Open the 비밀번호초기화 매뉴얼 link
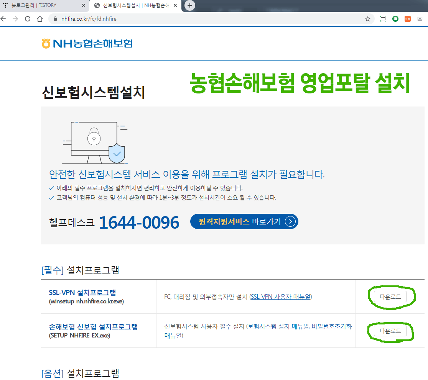The image size is (428, 380). pyautogui.click(x=331, y=326)
